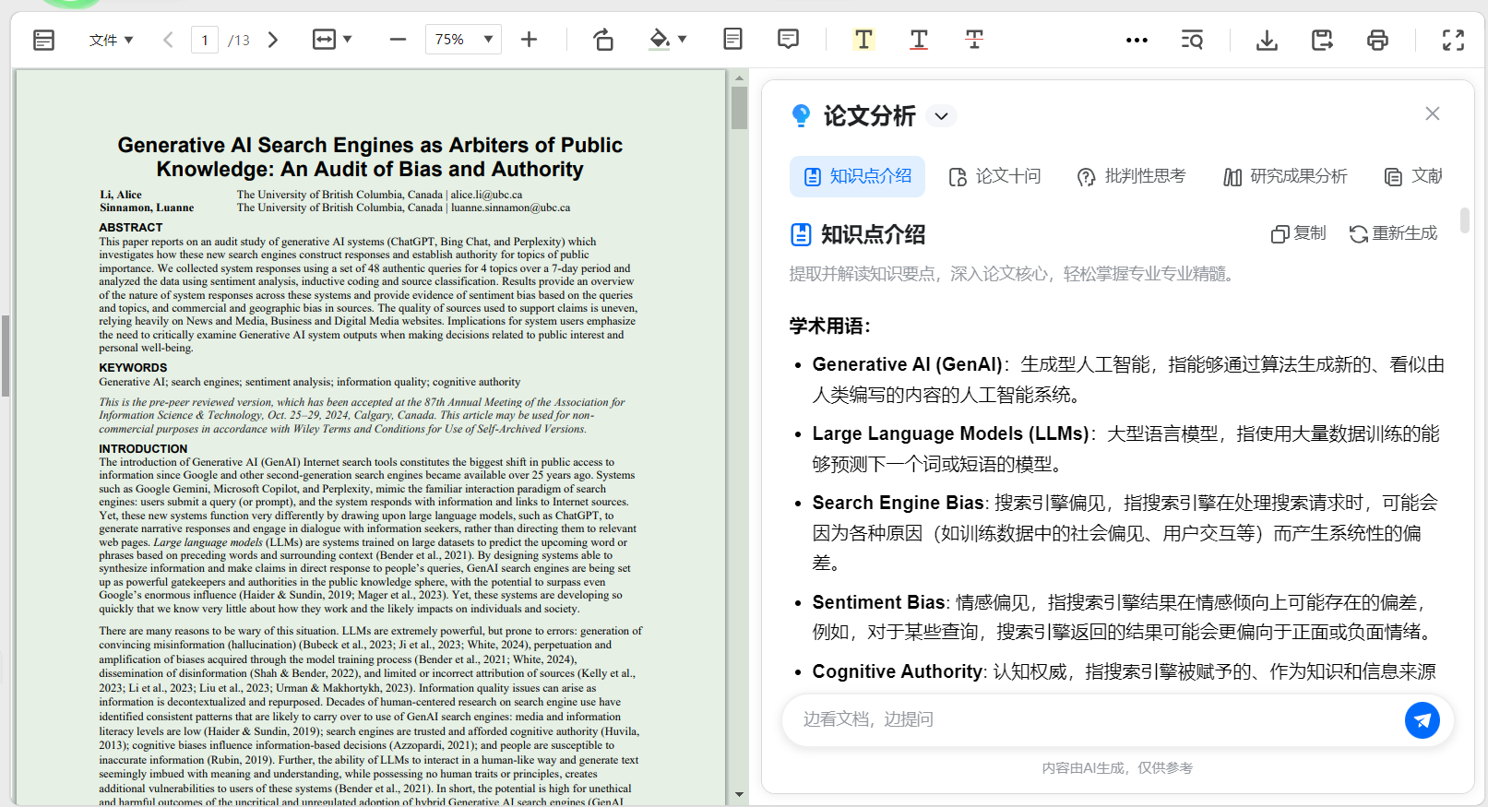Screen dimensions: 1488x807
Task: Click the fit-width icon
Action: [x=324, y=40]
